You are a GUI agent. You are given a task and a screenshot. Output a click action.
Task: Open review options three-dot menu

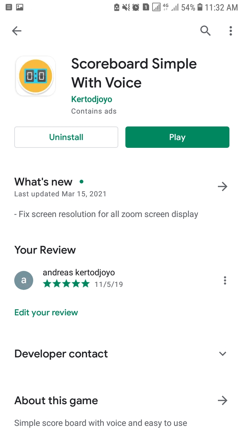pyautogui.click(x=225, y=280)
